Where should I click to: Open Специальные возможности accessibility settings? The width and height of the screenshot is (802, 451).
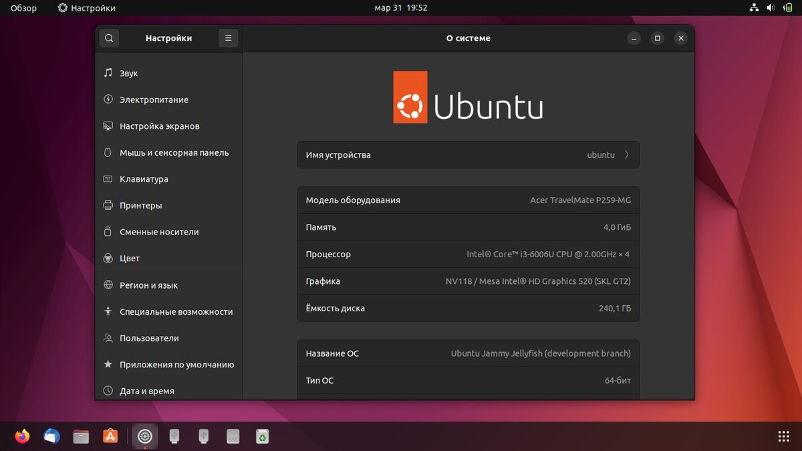[168, 311]
